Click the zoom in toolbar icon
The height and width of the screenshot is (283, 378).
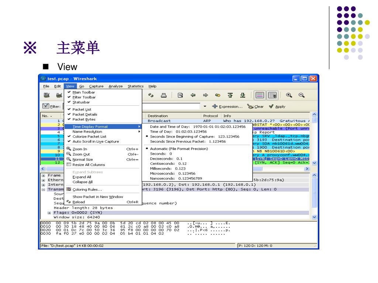[289, 95]
